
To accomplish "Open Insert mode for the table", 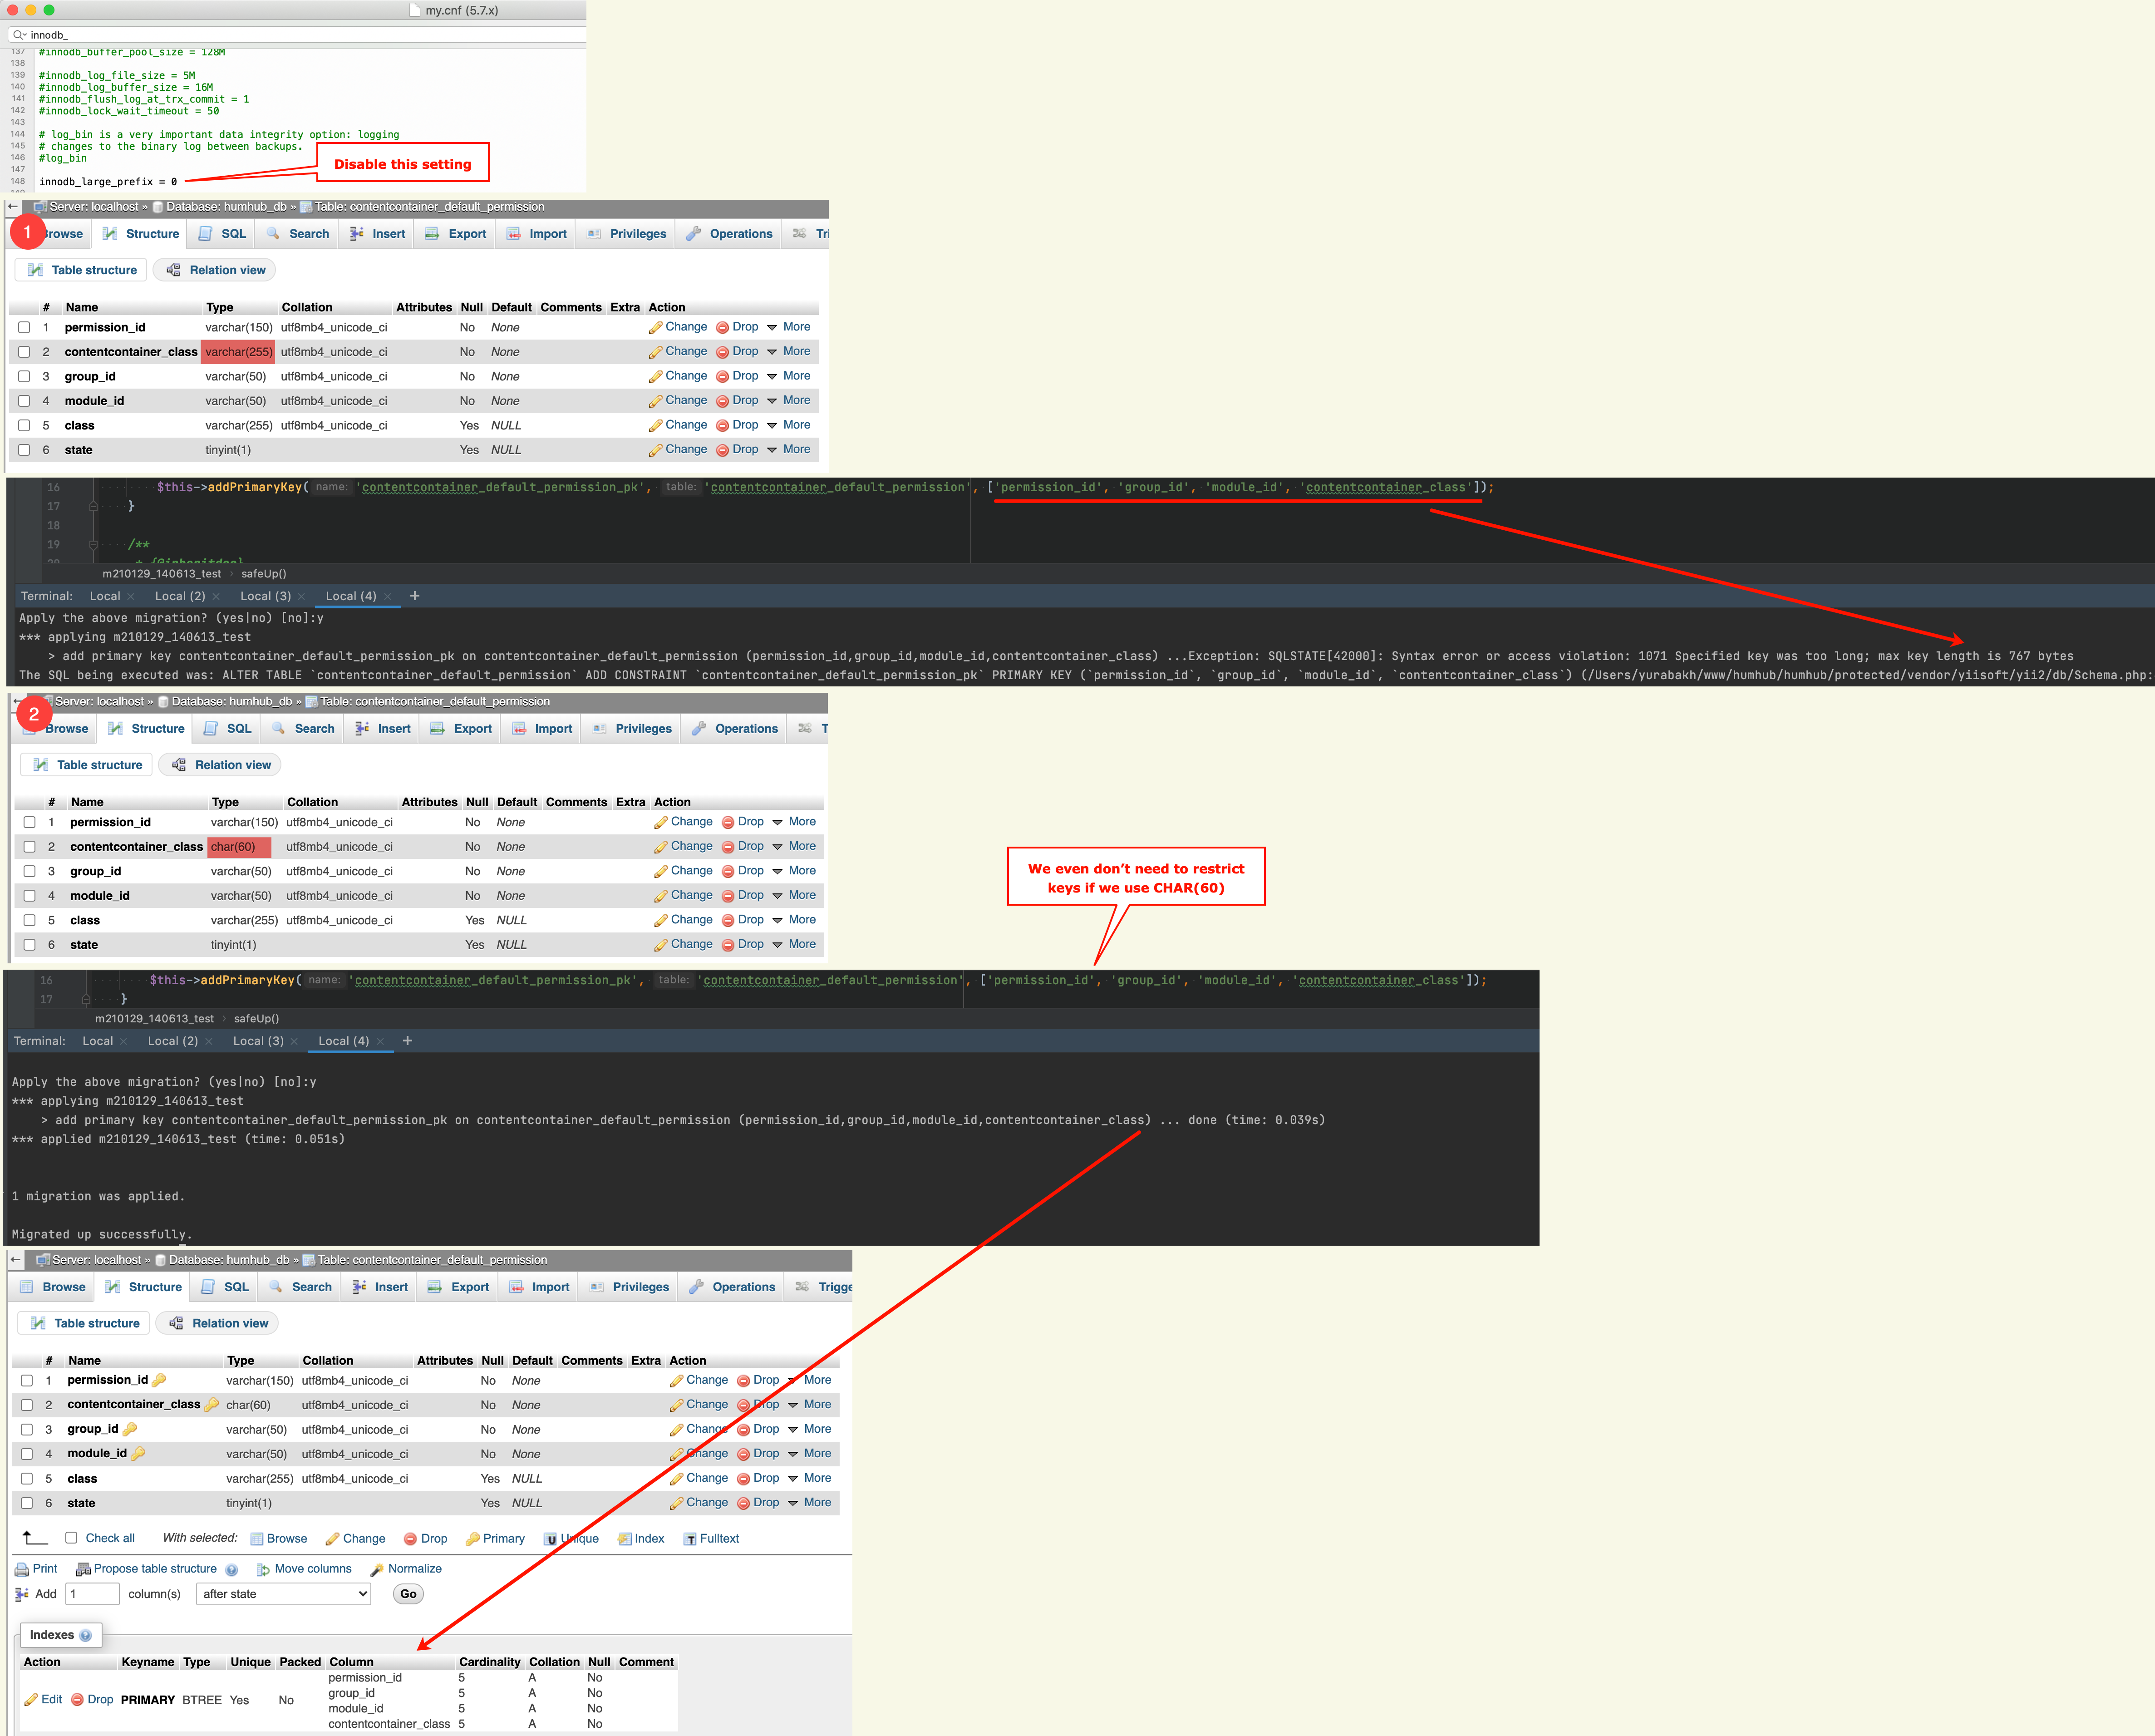I will (376, 233).
